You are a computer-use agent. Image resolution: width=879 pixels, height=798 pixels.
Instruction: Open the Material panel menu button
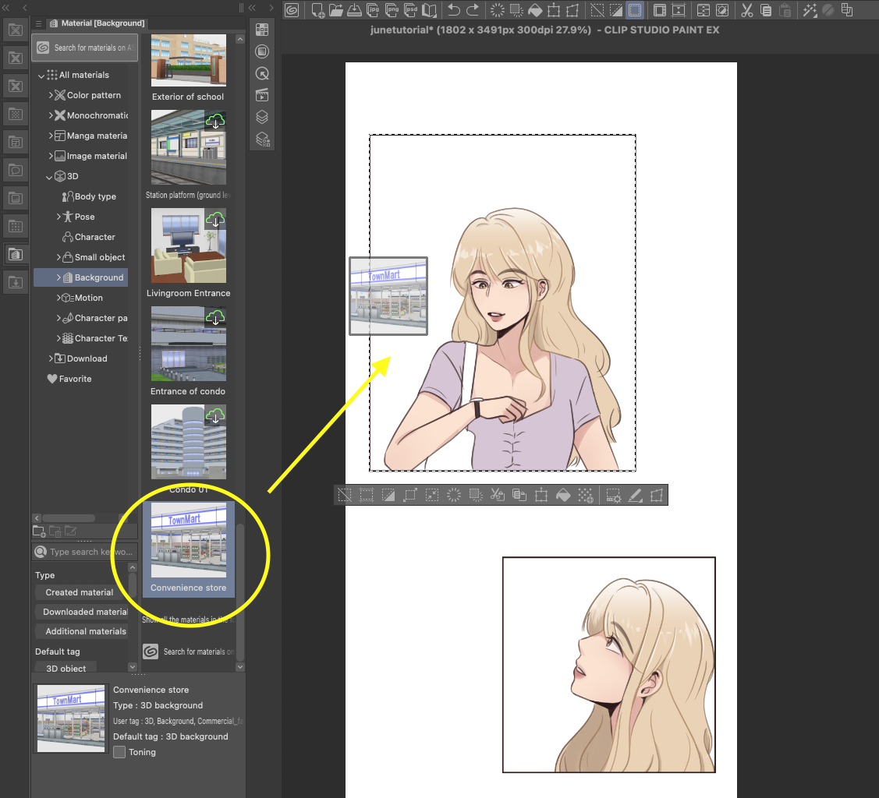(39, 23)
